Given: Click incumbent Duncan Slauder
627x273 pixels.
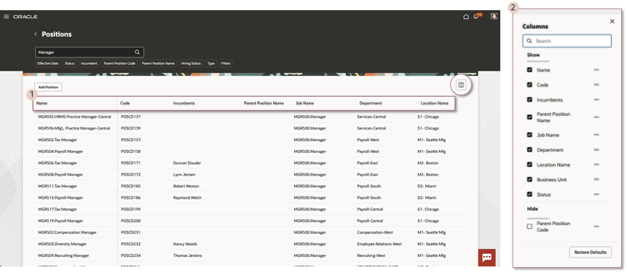Looking at the screenshot, I should (x=186, y=163).
